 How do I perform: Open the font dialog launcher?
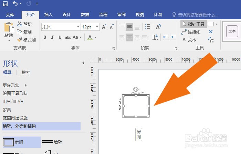coord(114,49)
